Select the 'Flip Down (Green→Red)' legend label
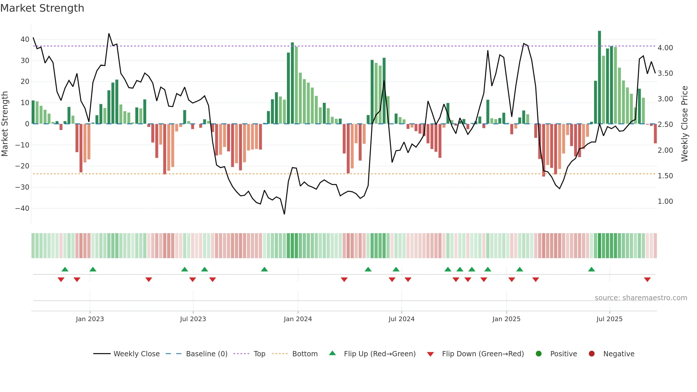 tap(483, 354)
